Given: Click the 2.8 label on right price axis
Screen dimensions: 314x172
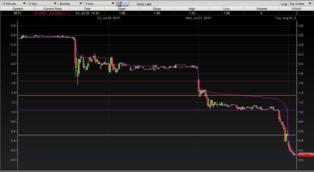Looking at the screenshot, I should coord(301,26).
